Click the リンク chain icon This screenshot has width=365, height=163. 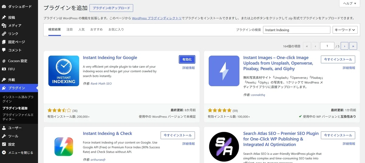4,34
